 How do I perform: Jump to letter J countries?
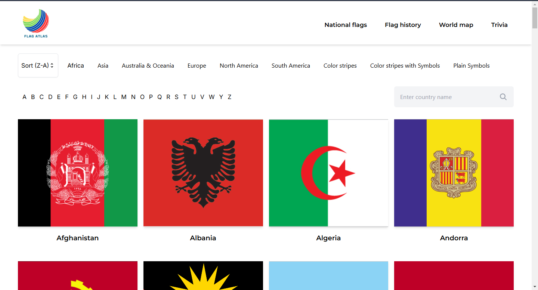tap(99, 97)
